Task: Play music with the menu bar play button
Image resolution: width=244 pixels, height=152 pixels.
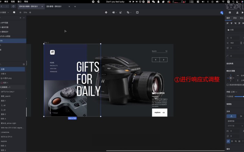Action: [x=133, y=2]
